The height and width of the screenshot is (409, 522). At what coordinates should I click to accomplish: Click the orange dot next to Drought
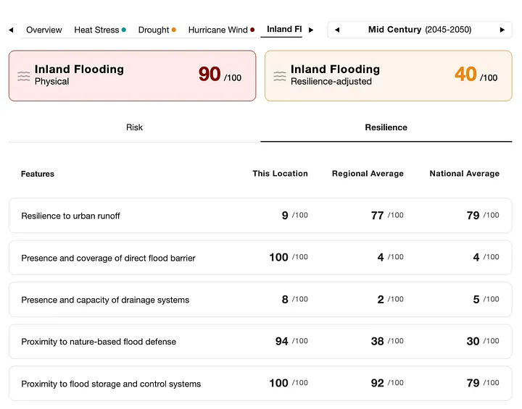click(x=174, y=30)
